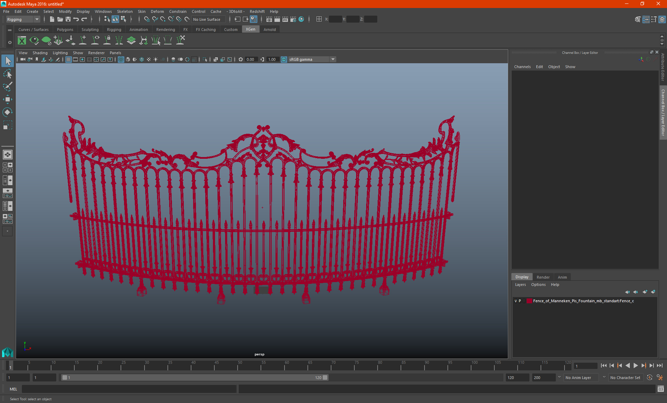667x403 pixels.
Task: Toggle layer visibility V box for Fence layer
Action: pyautogui.click(x=516, y=301)
